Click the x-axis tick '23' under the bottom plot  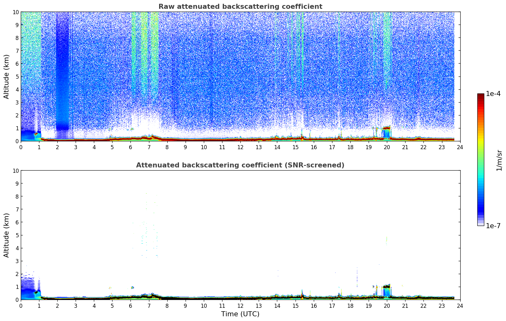pos(442,306)
